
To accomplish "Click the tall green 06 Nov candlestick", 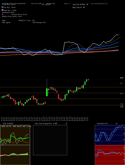I will pyautogui.click(x=47, y=92).
